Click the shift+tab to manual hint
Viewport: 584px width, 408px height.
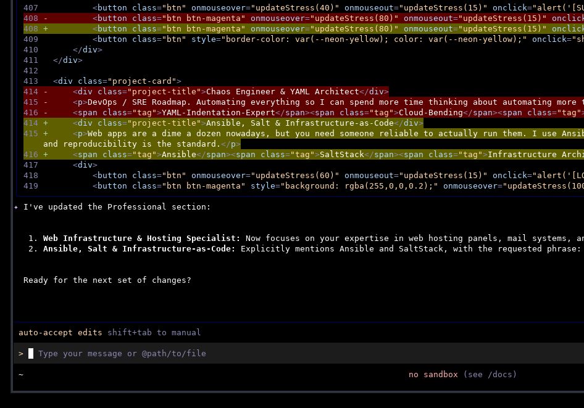coord(154,332)
